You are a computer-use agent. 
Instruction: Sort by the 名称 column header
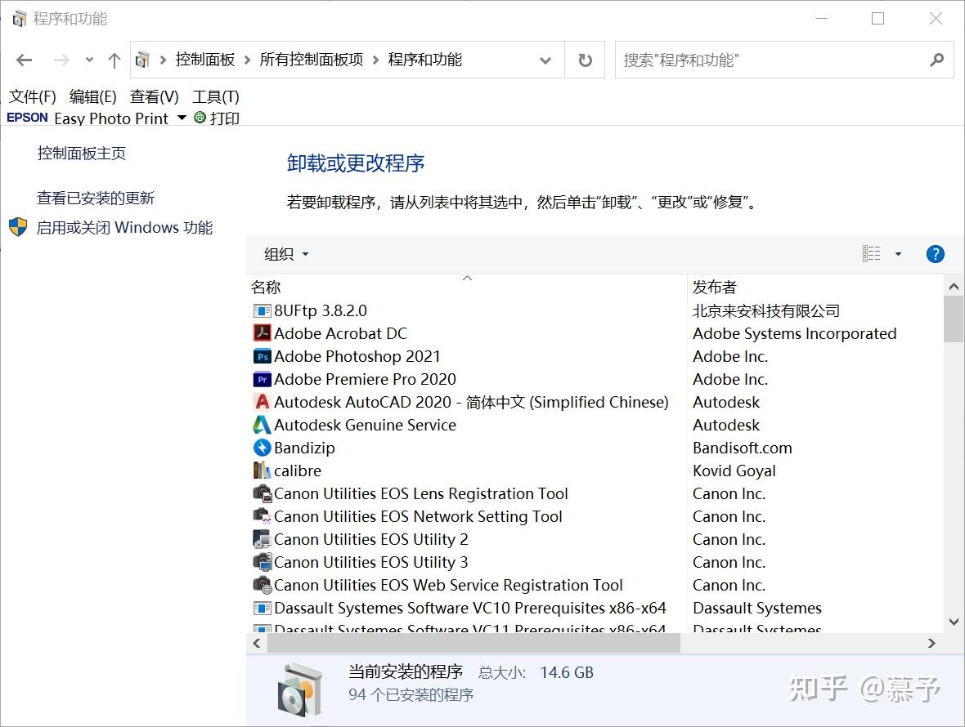pos(467,287)
